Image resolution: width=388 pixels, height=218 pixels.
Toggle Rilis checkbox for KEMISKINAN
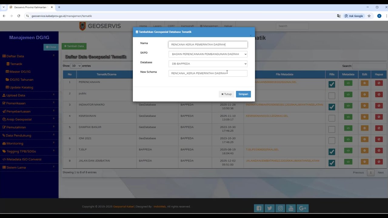pyautogui.click(x=332, y=118)
